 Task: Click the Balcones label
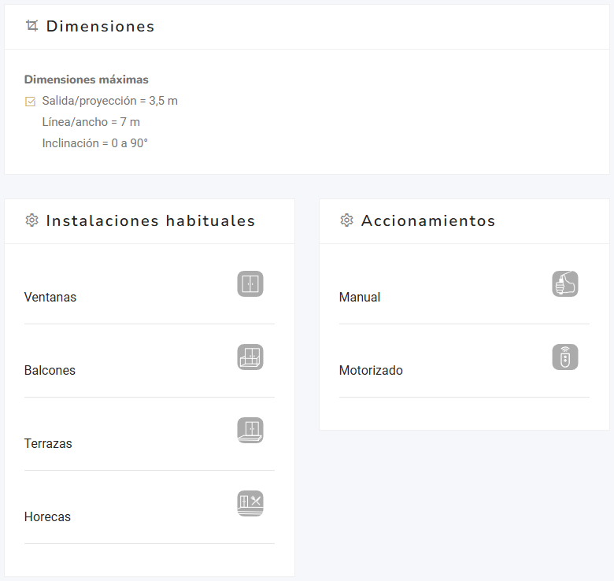click(x=50, y=371)
